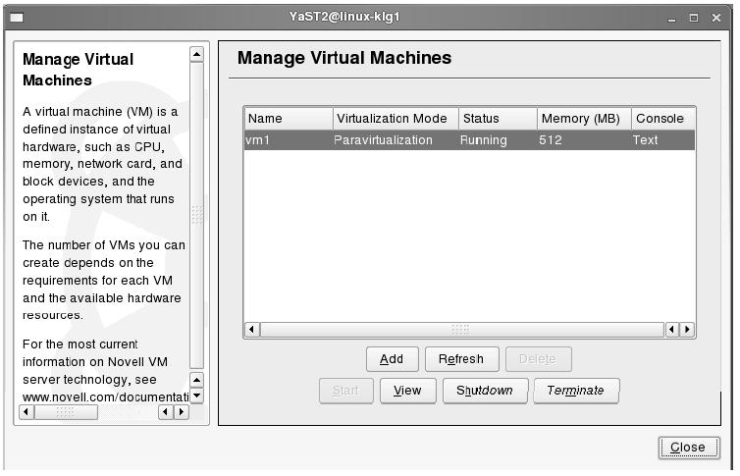Terminate the vm1 virtual machine
Screen dimensions: 740x476
click(576, 391)
